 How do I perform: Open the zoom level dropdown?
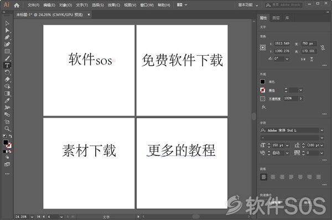[x=32, y=217]
